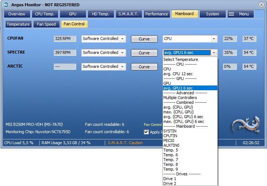The height and width of the screenshot is (186, 267).
Task: Click the SPECTRE 35% speed value
Action: tap(230, 53)
